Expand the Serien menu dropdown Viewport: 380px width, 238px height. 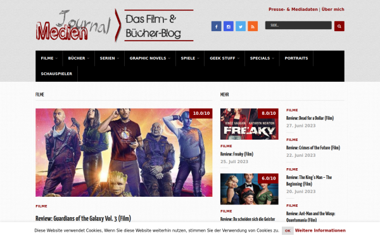[x=110, y=58]
